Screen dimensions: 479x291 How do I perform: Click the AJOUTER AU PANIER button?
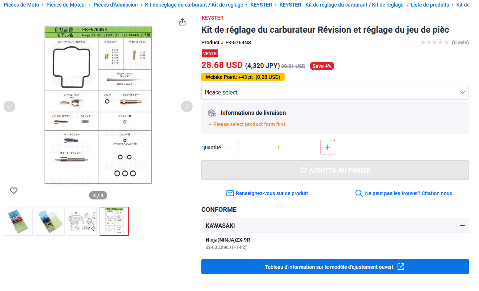pos(335,170)
